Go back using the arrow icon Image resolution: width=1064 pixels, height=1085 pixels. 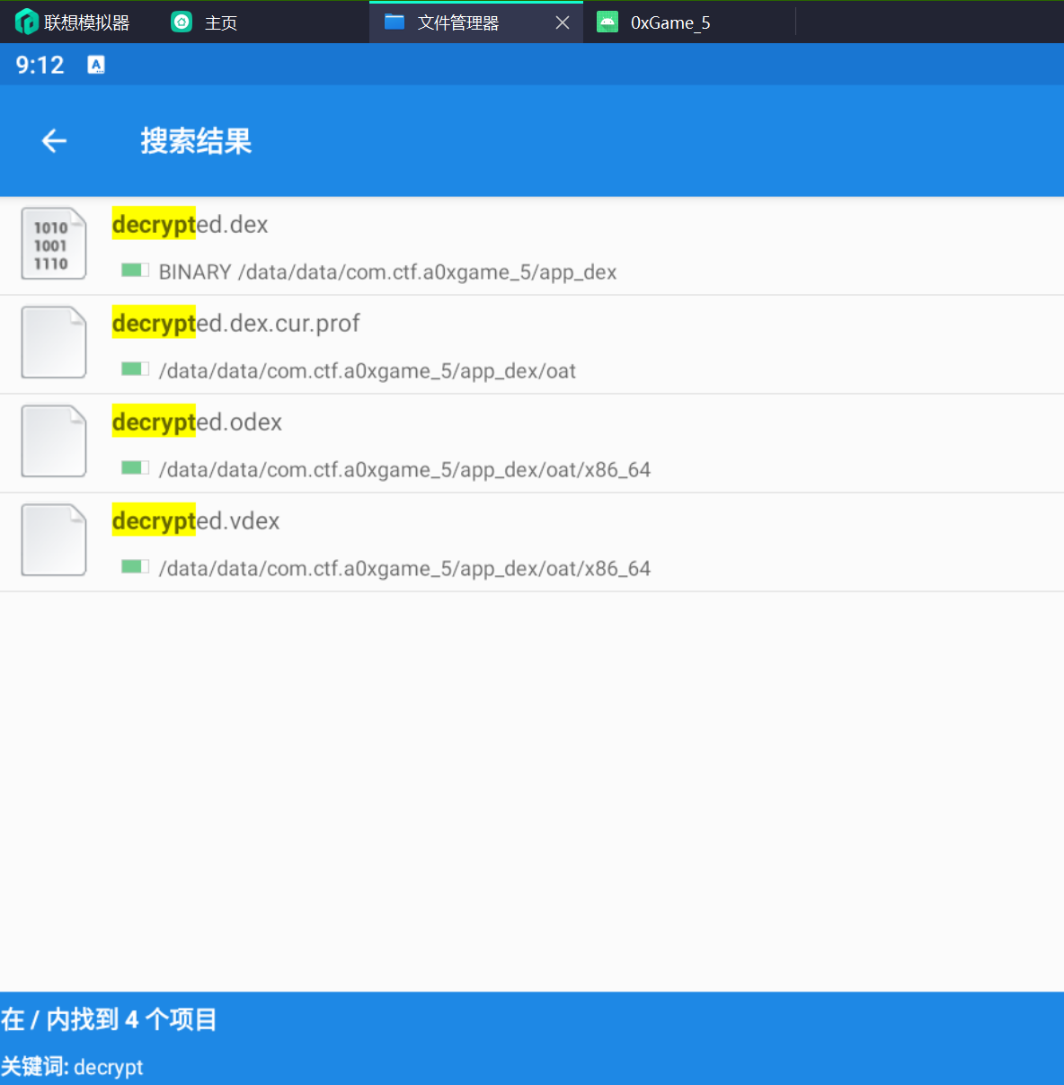coord(54,141)
